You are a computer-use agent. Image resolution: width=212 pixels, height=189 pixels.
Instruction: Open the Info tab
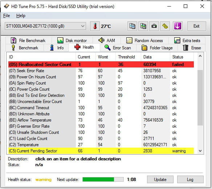(57, 48)
